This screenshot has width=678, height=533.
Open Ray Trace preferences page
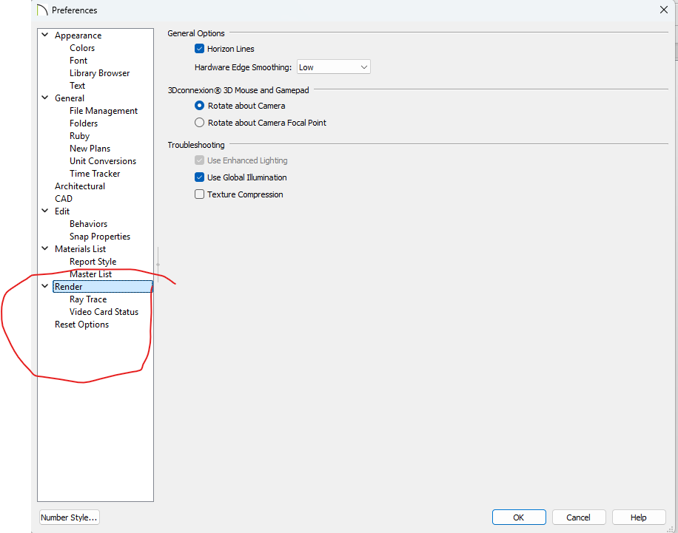[x=88, y=299]
